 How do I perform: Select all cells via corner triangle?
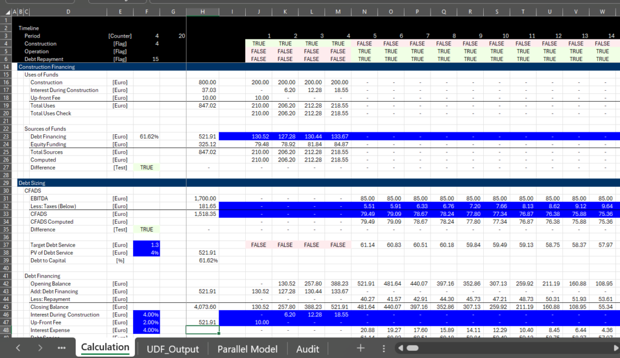point(7,12)
